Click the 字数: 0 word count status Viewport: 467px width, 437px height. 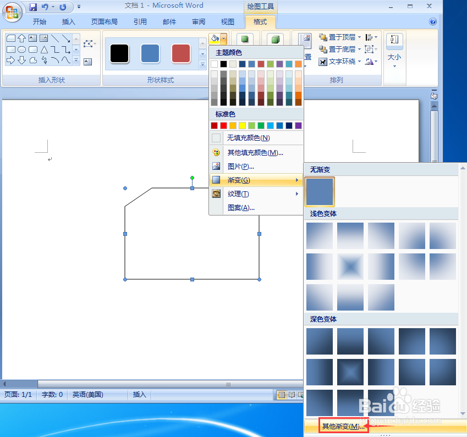point(52,395)
